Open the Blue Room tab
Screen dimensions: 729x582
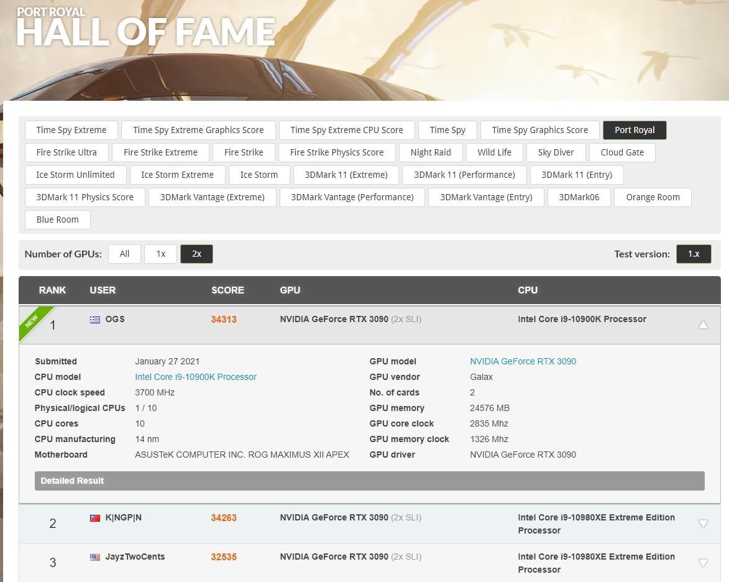pos(58,219)
